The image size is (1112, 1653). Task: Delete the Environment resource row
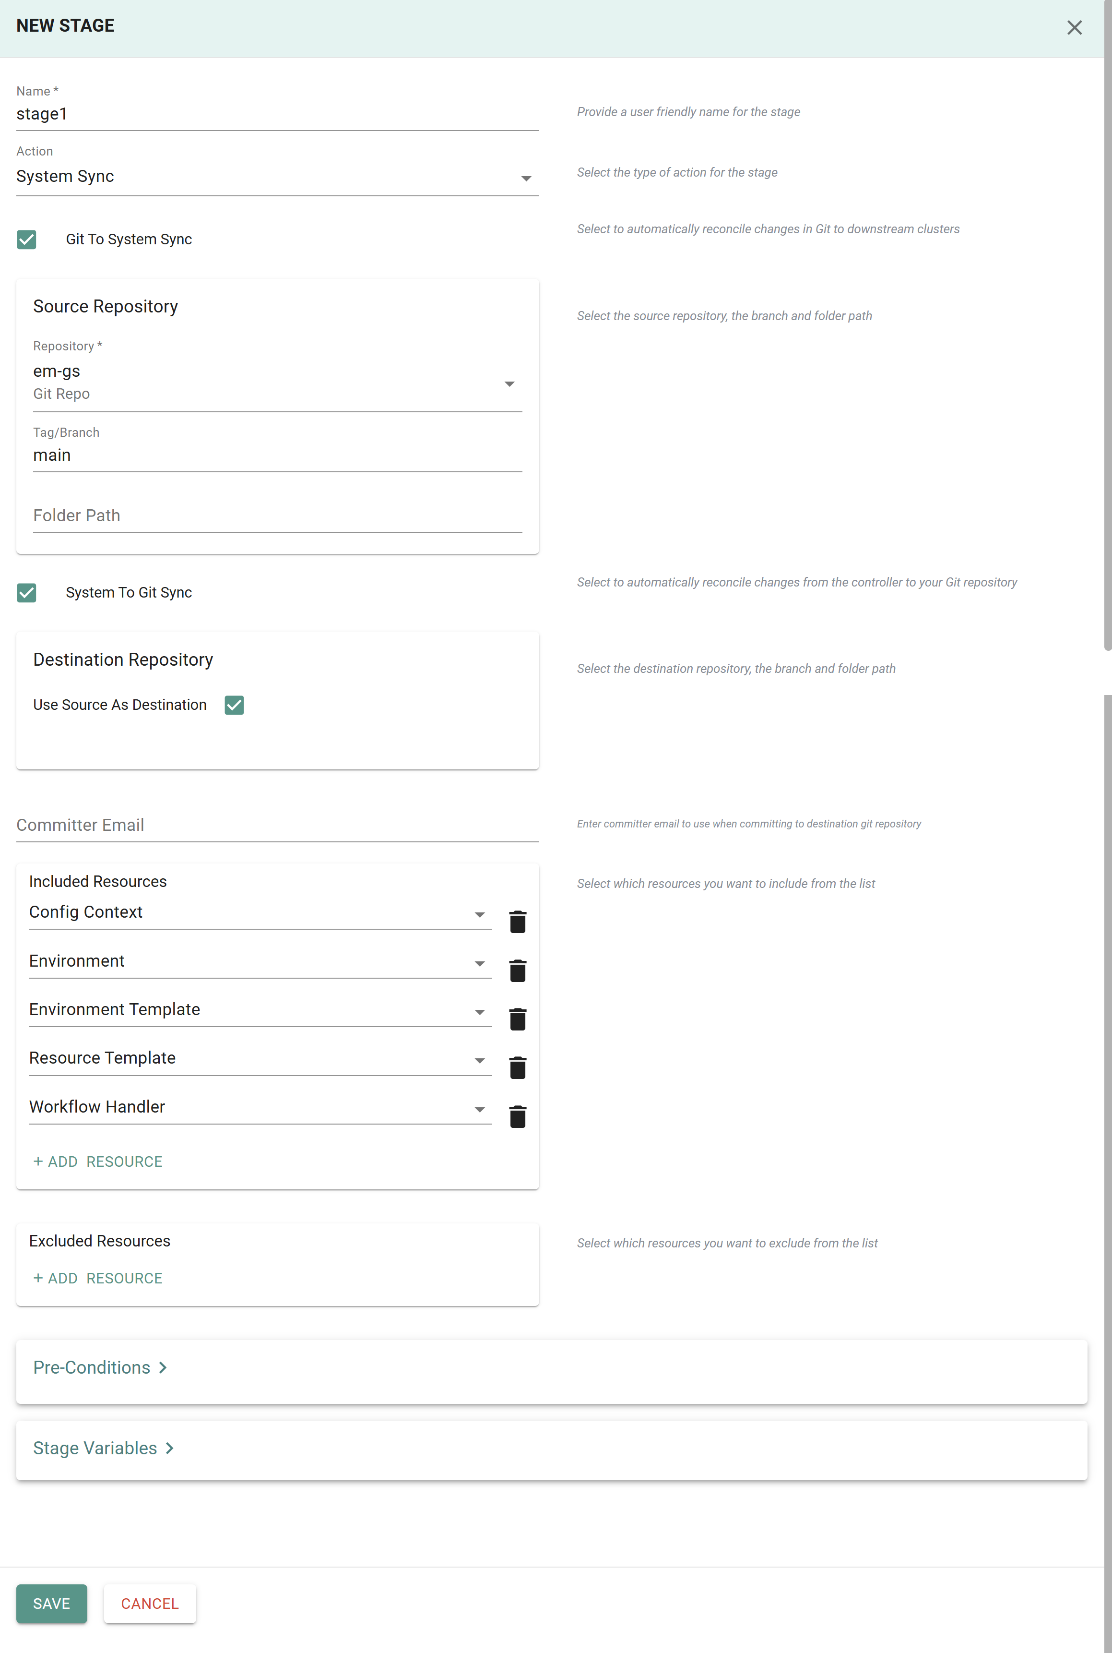pyautogui.click(x=518, y=970)
